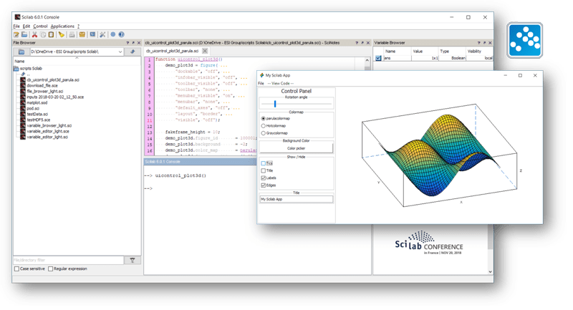Go to parent directory using the up-arrow icon
Screen dimensions: 573x310
pos(132,52)
